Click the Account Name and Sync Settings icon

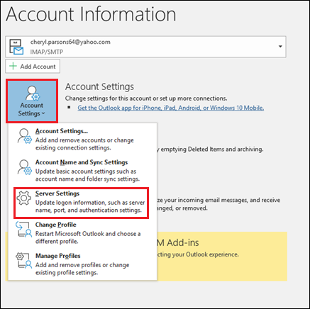pos(25,167)
